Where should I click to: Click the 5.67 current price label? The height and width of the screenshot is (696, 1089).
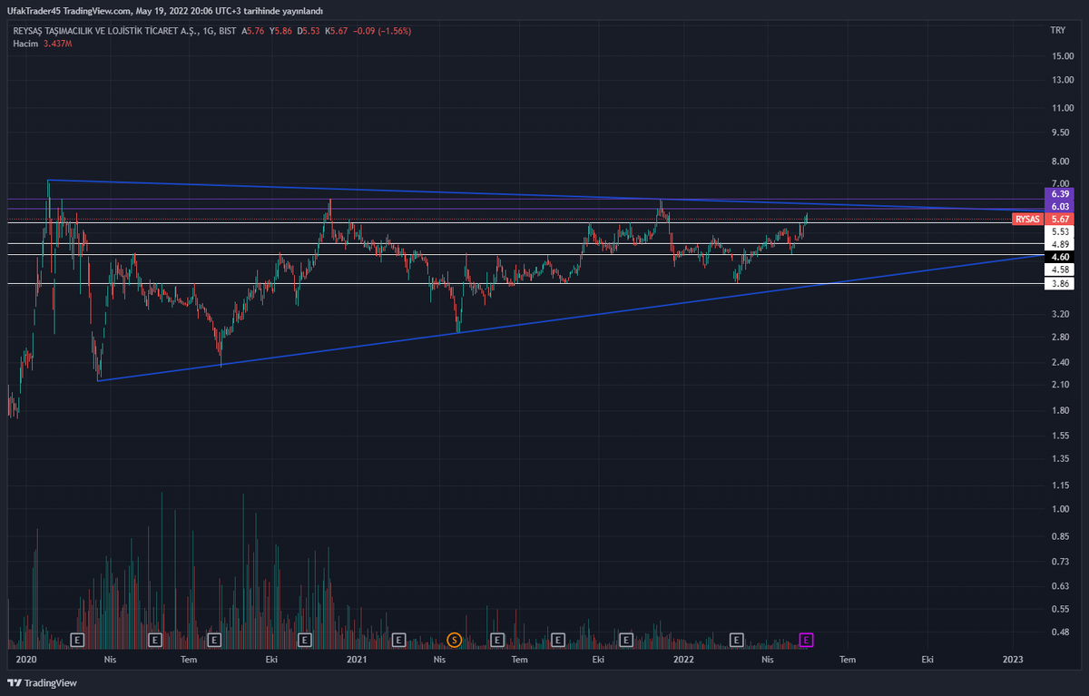tap(1060, 219)
